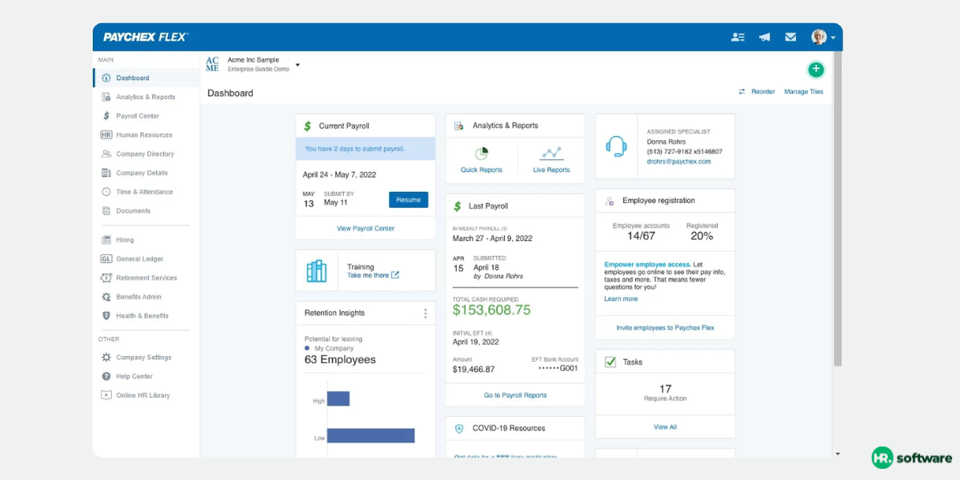Click the Online HR Library icon
Image resolution: width=960 pixels, height=480 pixels.
click(x=106, y=395)
